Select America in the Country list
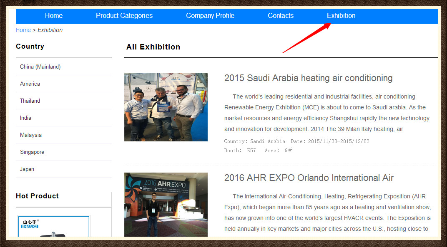The width and height of the screenshot is (447, 247). pyautogui.click(x=30, y=84)
